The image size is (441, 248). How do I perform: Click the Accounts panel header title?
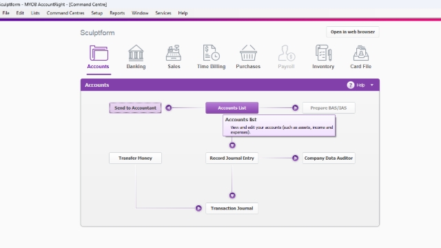click(97, 85)
